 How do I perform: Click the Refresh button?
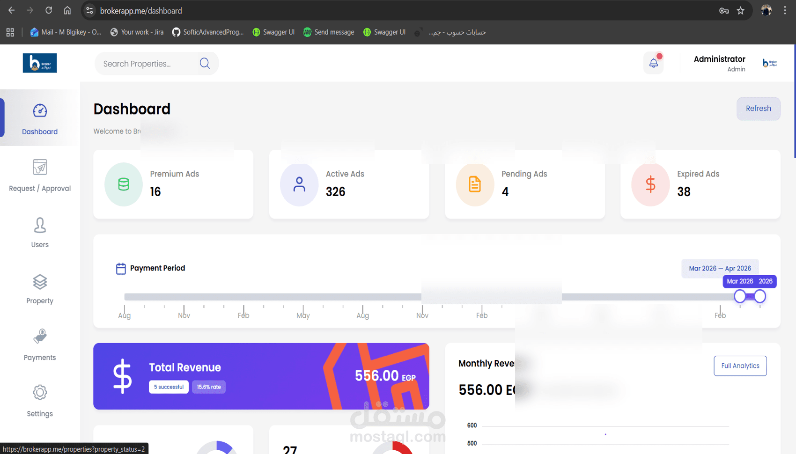(758, 109)
